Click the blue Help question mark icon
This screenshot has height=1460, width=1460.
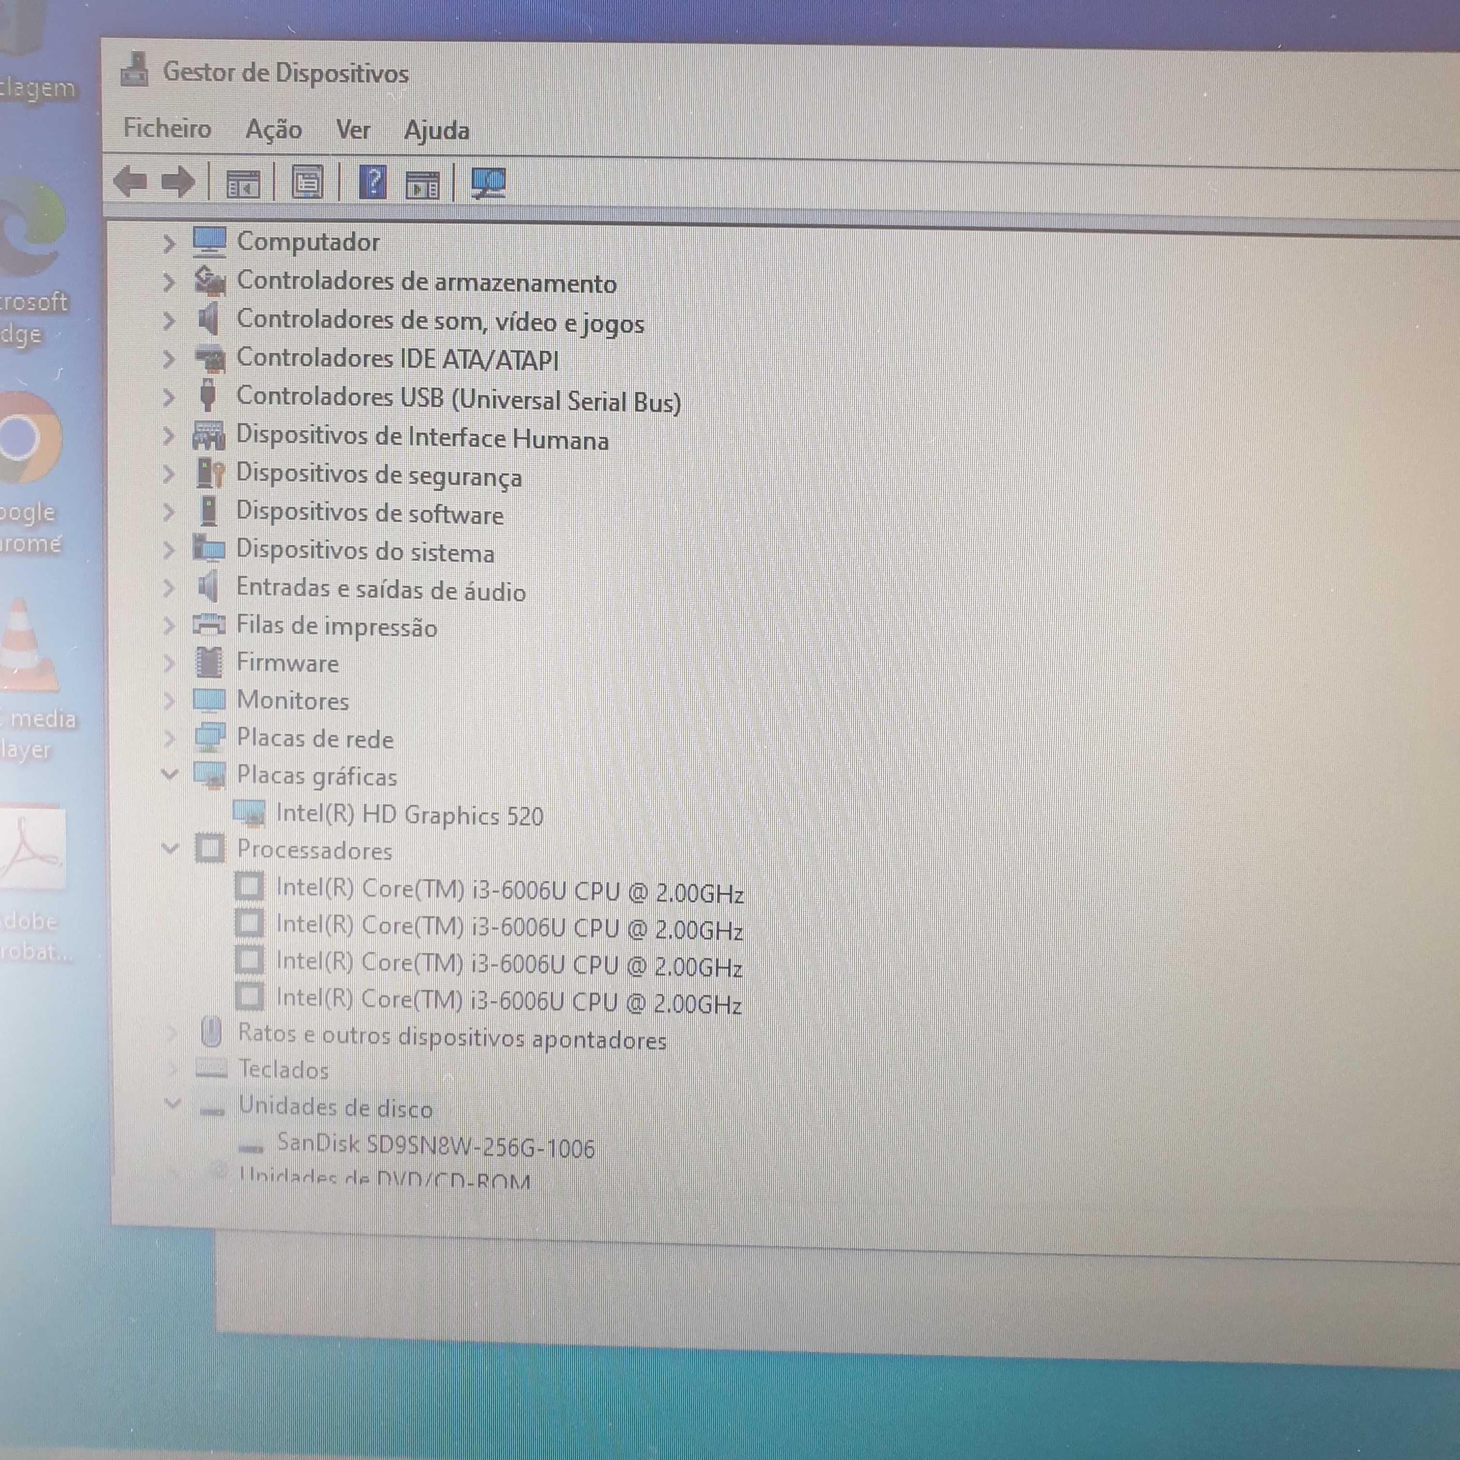pyautogui.click(x=373, y=182)
